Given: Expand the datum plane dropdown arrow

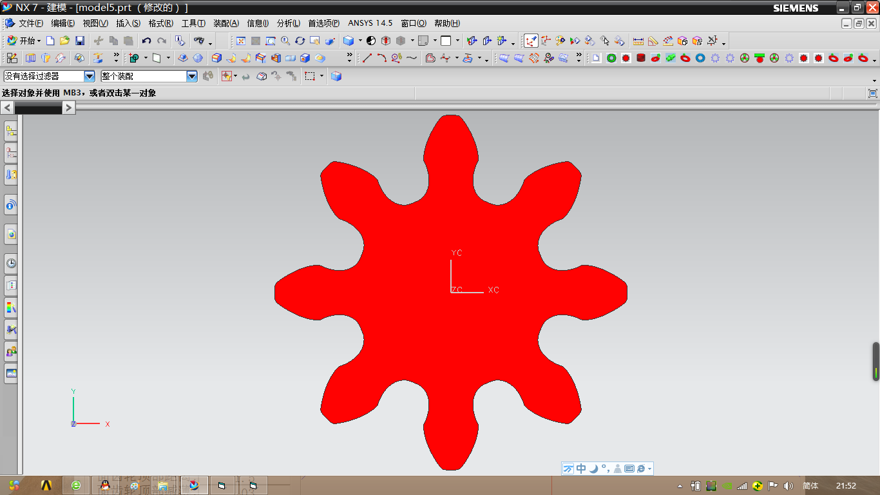Looking at the screenshot, I should coord(168,58).
